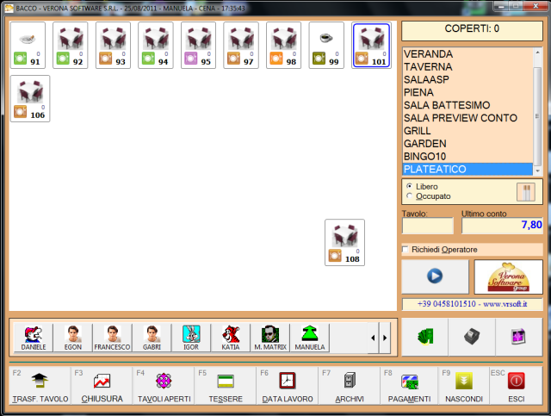Select table 99 with coffee cup icon
The image size is (551, 416).
[x=326, y=45]
